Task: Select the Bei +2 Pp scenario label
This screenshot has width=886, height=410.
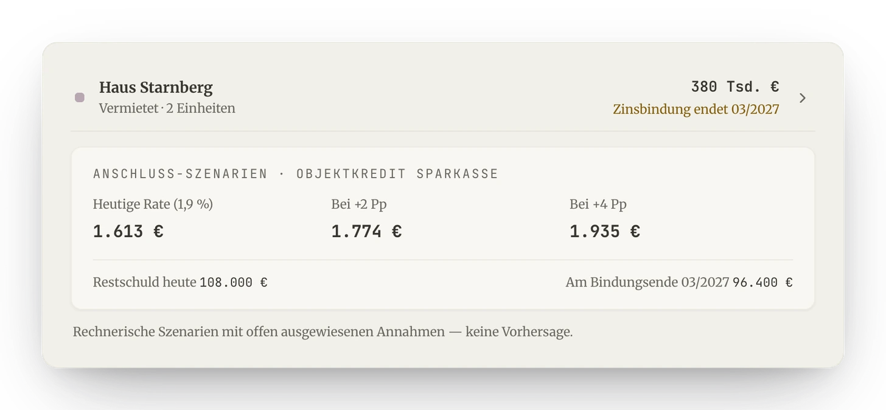Action: (x=359, y=204)
